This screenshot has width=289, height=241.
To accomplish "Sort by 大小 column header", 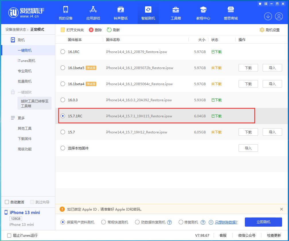I will click(202, 40).
